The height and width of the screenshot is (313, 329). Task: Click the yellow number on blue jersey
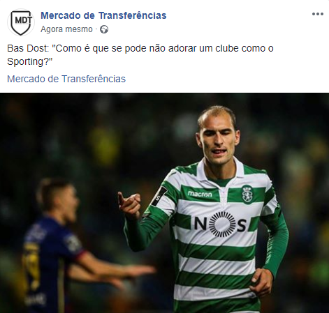31,266
